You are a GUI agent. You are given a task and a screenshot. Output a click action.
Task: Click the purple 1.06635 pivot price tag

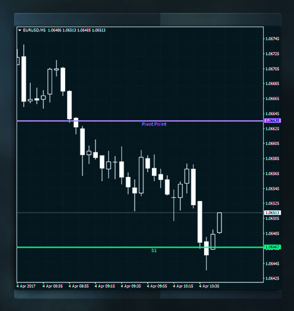tap(272, 121)
